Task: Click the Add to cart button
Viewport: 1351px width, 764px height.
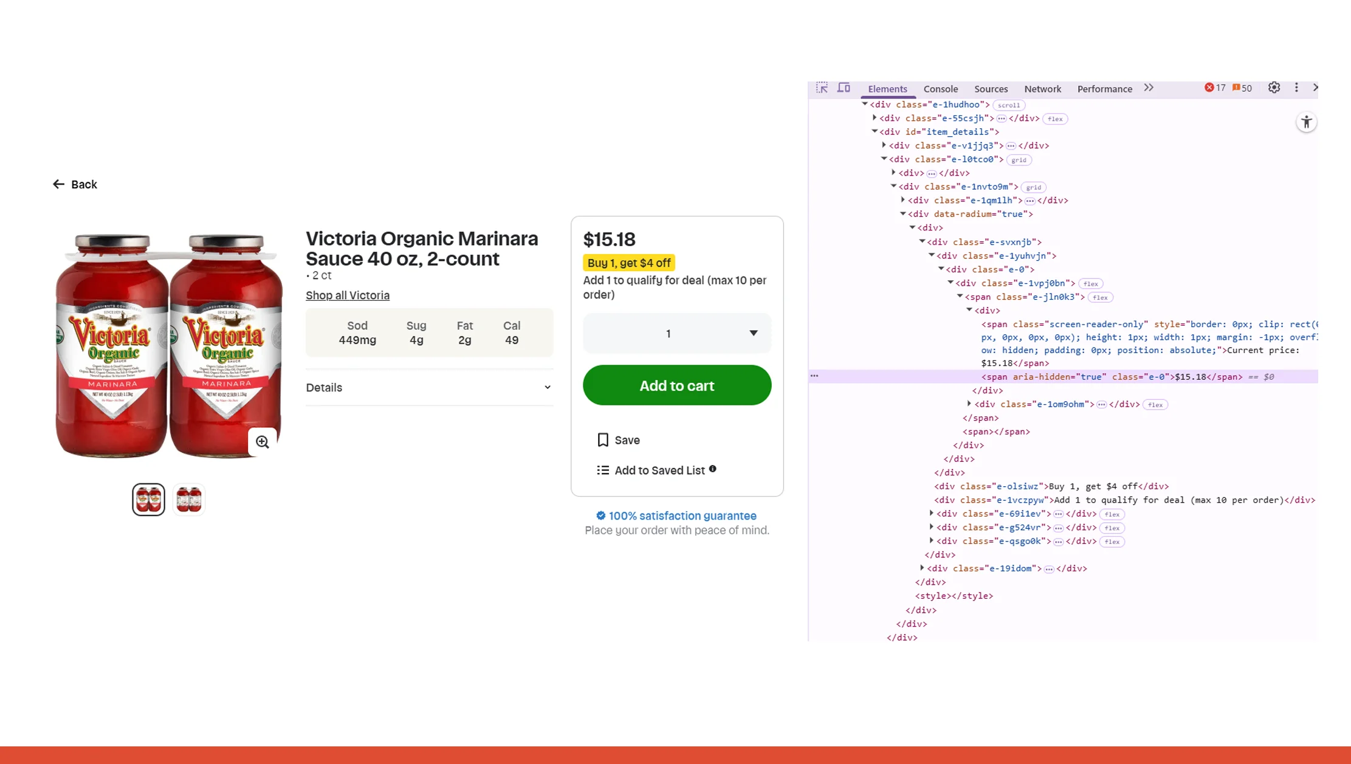Action: point(676,385)
